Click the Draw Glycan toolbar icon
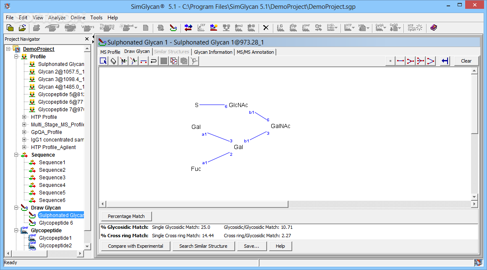Screen dimensions: 487x270 [173, 28]
